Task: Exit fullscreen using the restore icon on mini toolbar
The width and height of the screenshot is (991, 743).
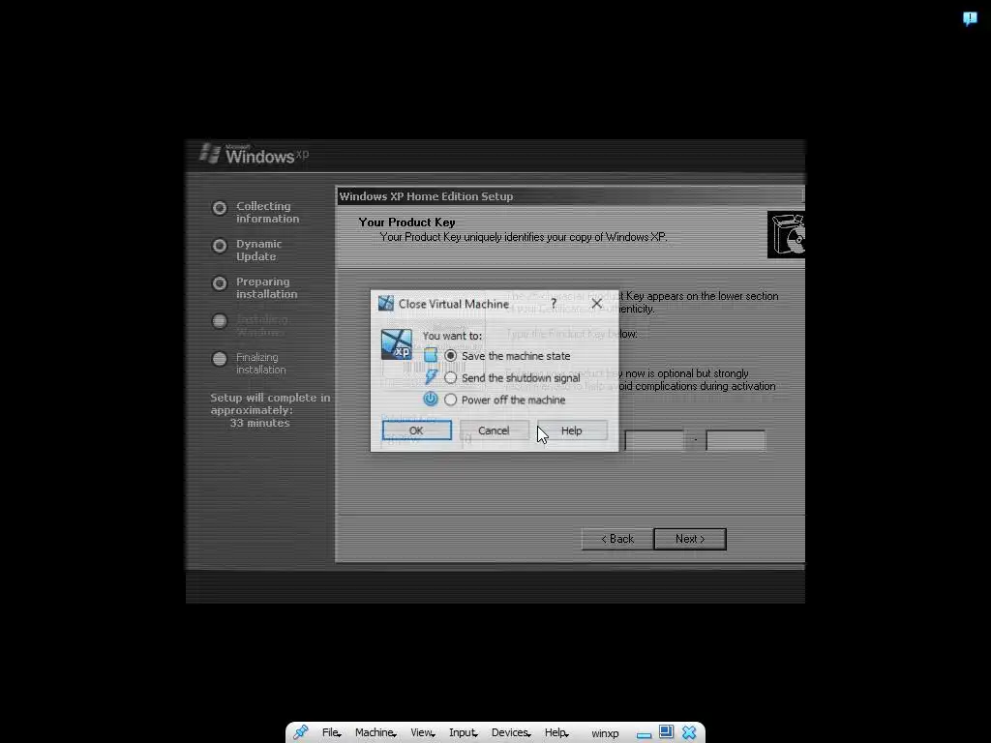Action: point(666,731)
